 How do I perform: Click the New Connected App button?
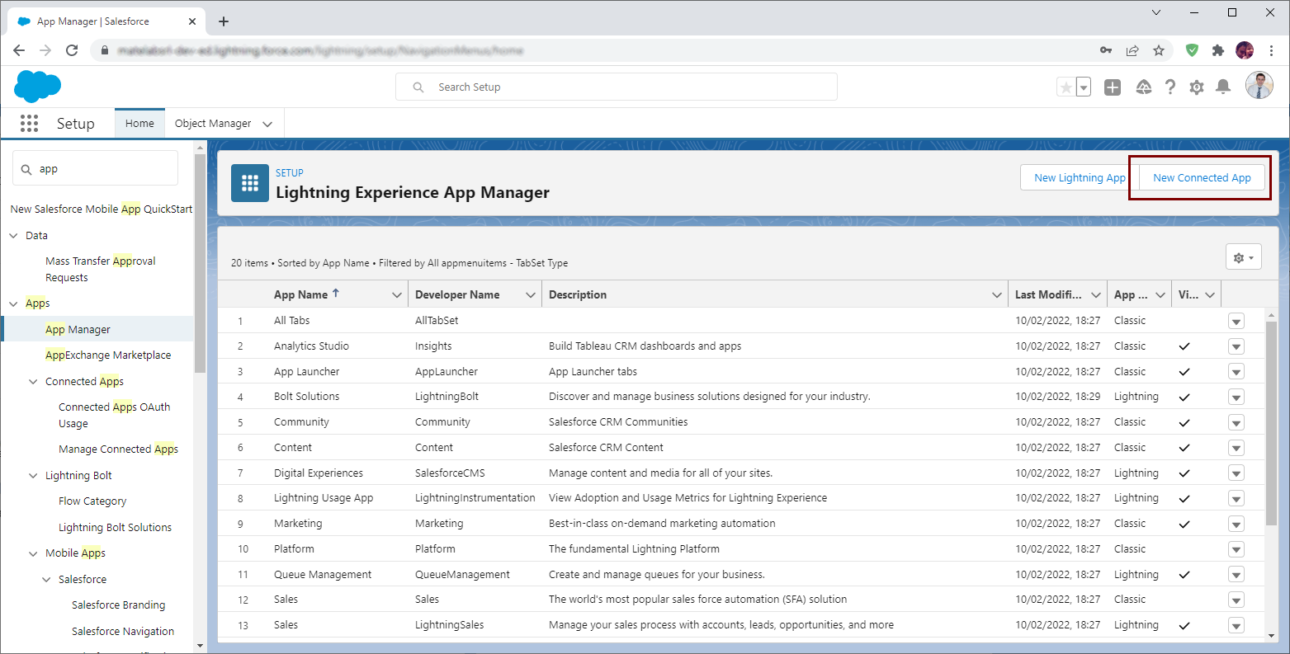(x=1202, y=177)
